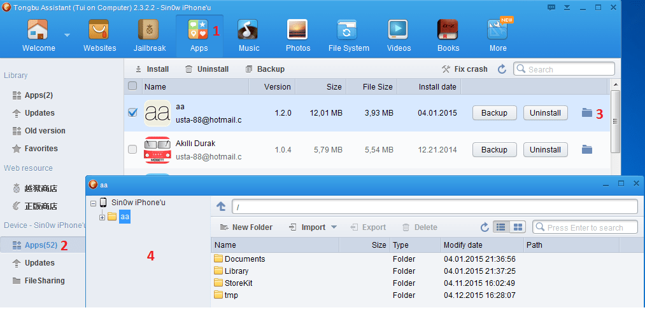This screenshot has width=645, height=310.
Task: Sort files by Modify date column
Action: tap(482, 245)
